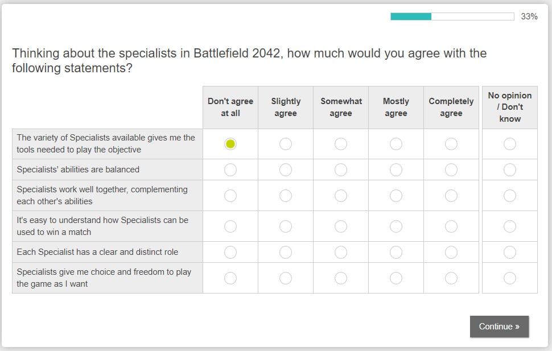
Task: Mark 'No opinion' for Specialists work well together
Action: 510,195
